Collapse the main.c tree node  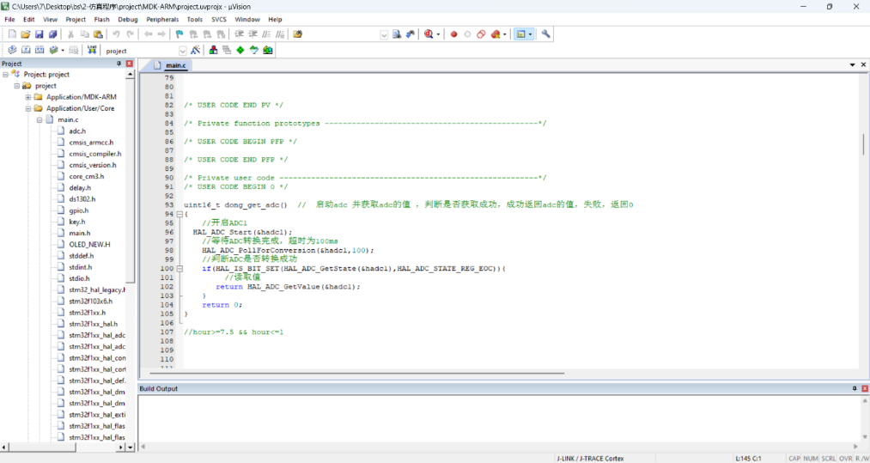point(39,120)
